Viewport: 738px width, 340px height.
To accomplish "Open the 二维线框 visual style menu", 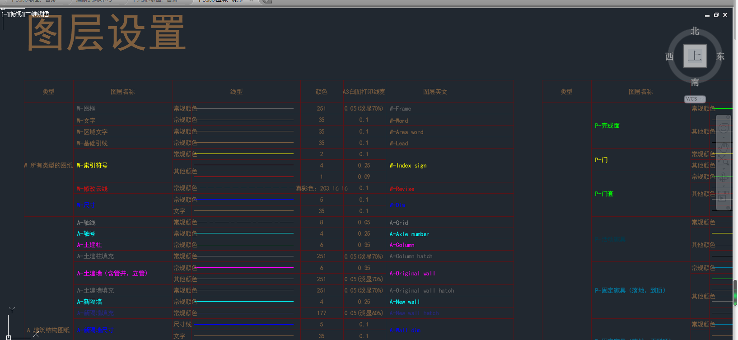I will pos(37,14).
